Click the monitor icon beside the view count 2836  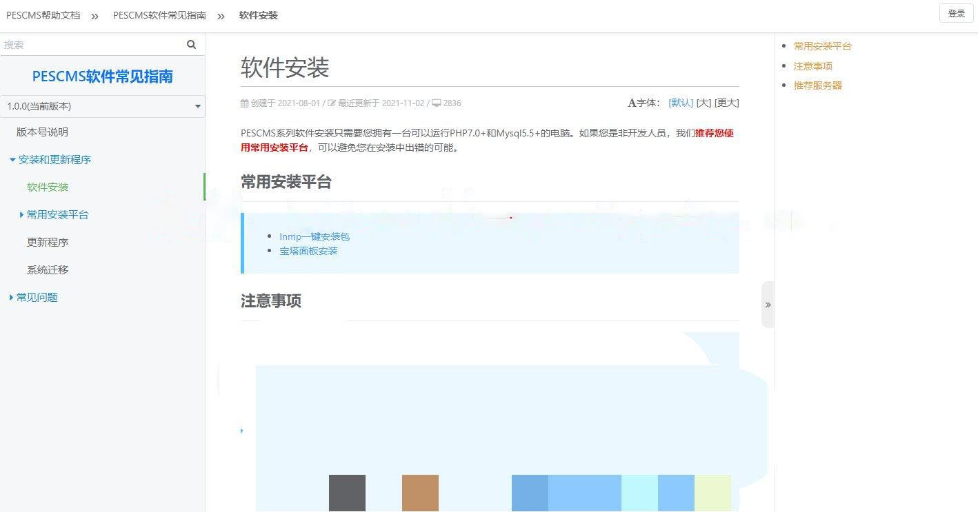point(435,103)
